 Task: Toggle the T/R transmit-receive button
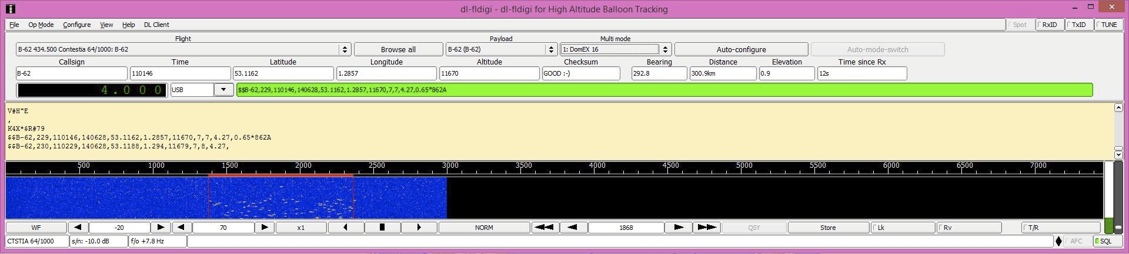click(x=1061, y=227)
